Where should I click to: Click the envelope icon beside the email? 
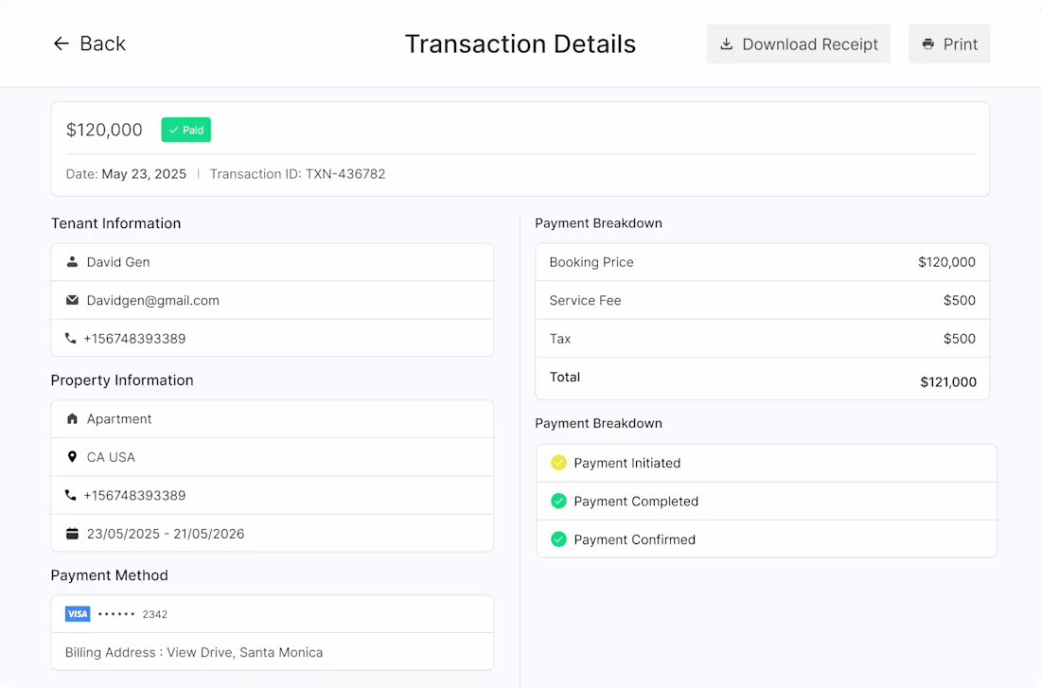click(72, 300)
